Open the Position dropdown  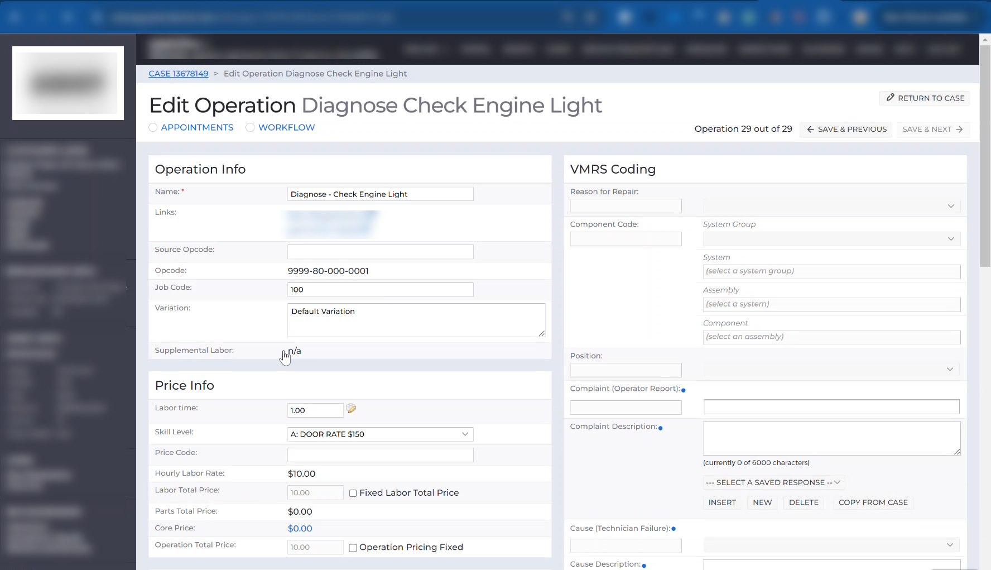(831, 370)
